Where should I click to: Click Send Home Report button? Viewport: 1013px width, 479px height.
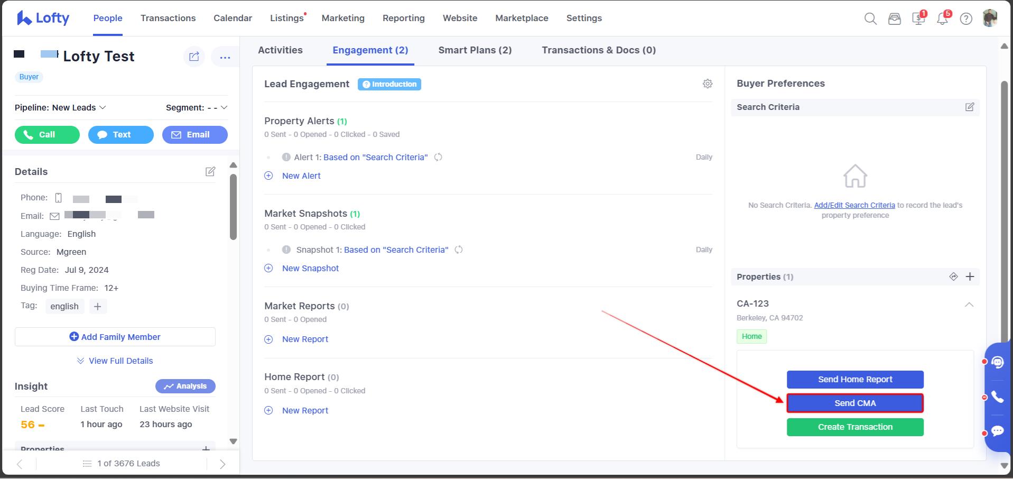(855, 380)
